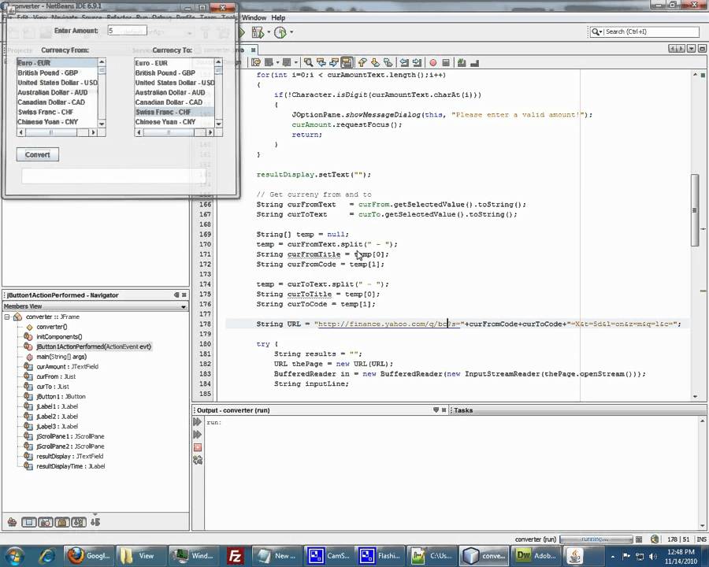Stop the running process red icon

[x=198, y=447]
